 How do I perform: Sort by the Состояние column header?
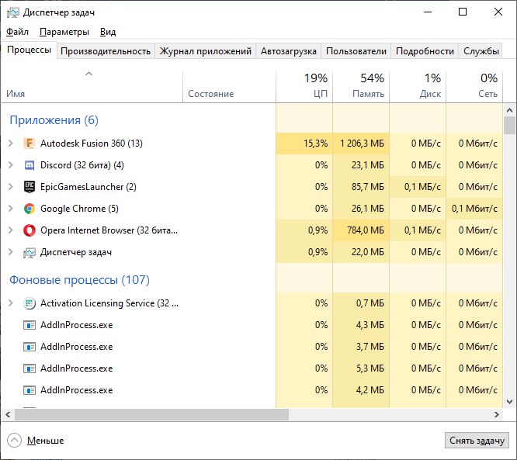[x=229, y=86]
